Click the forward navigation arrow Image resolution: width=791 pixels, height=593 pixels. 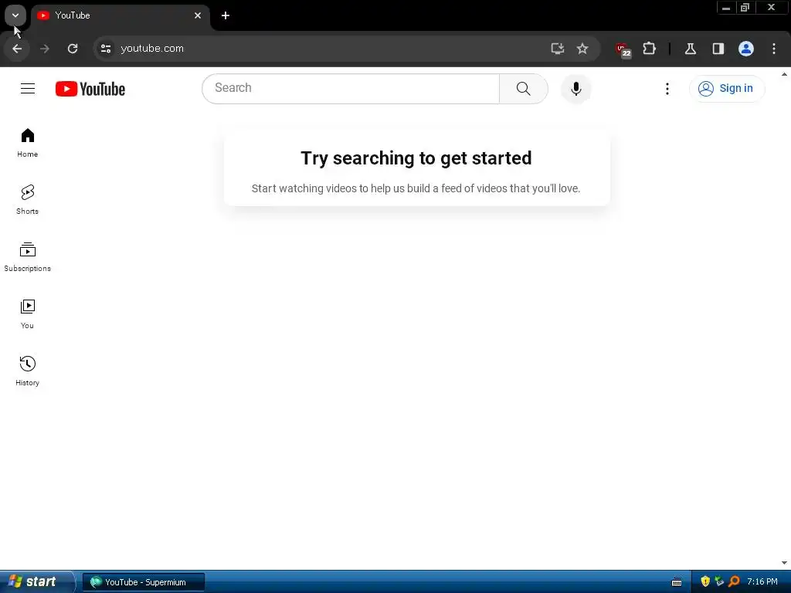(x=45, y=49)
